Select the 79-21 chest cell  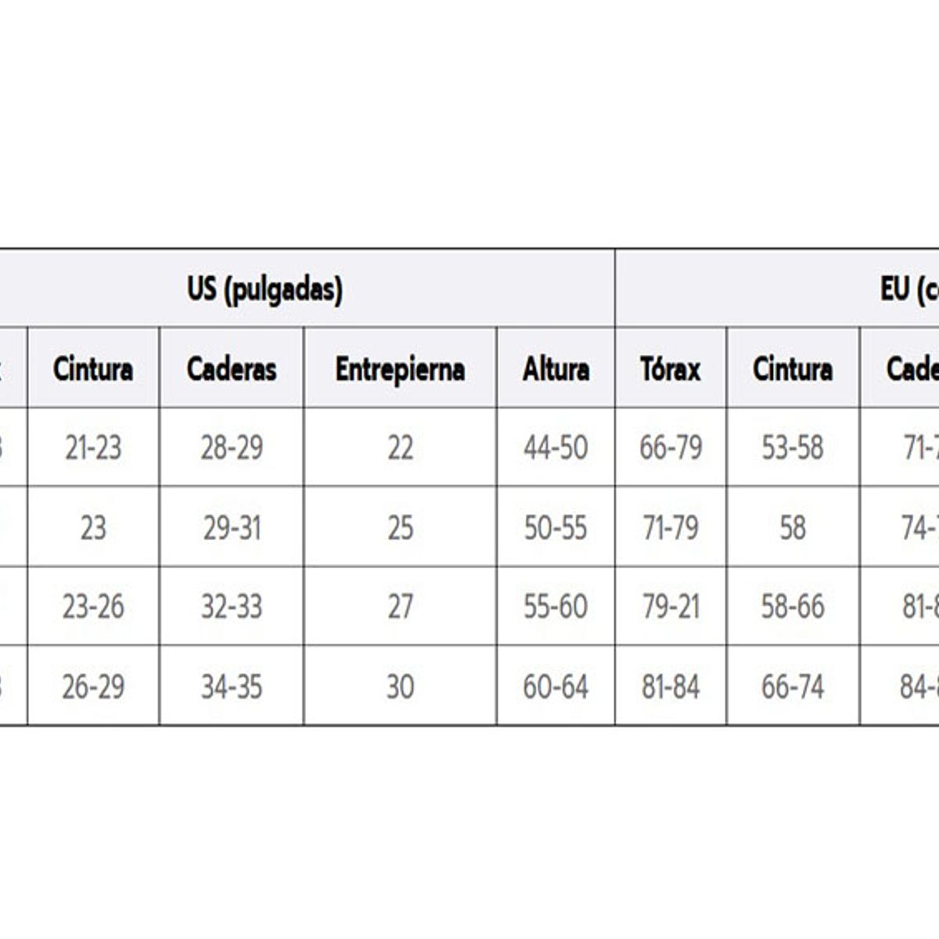pyautogui.click(x=671, y=607)
